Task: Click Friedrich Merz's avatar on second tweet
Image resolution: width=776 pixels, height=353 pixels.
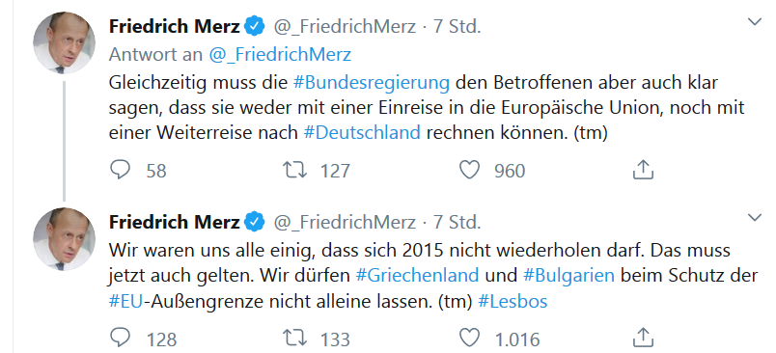Action: [65, 239]
